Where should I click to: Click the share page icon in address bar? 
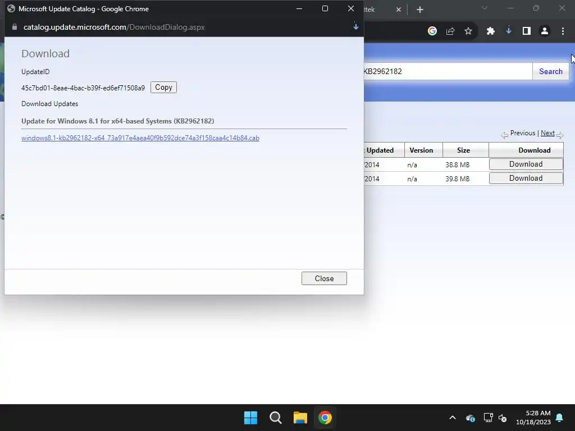click(x=450, y=31)
